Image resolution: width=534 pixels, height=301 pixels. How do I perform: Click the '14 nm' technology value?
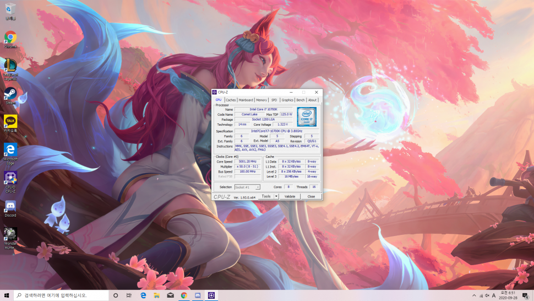tap(242, 125)
